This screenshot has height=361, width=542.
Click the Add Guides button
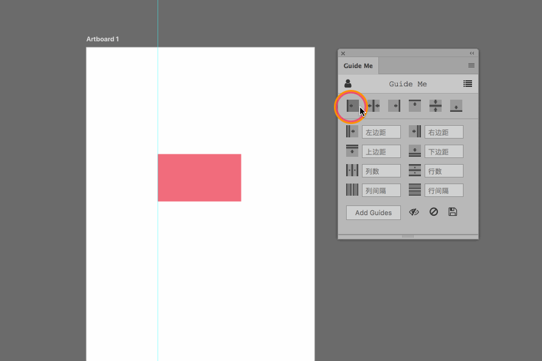(x=373, y=213)
